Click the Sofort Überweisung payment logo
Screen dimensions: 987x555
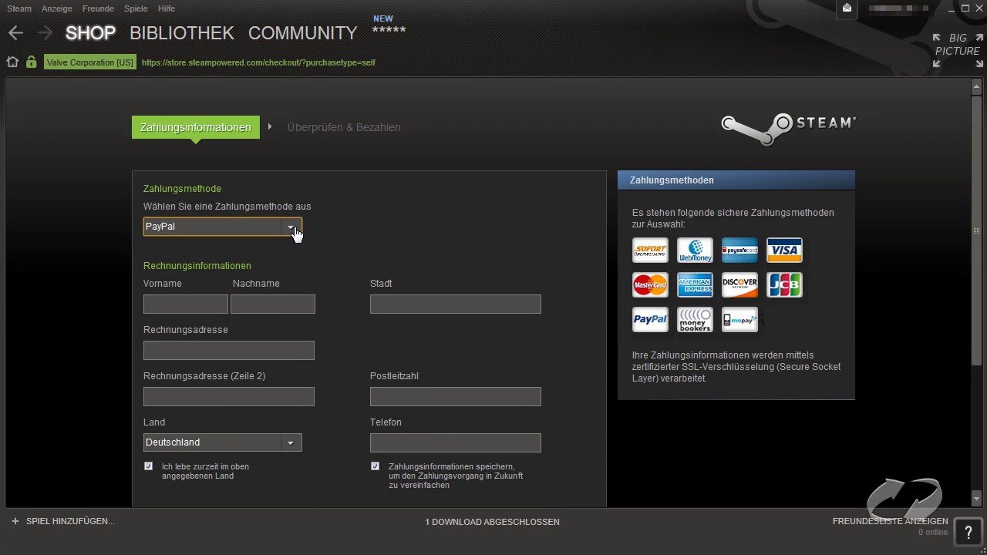point(650,250)
